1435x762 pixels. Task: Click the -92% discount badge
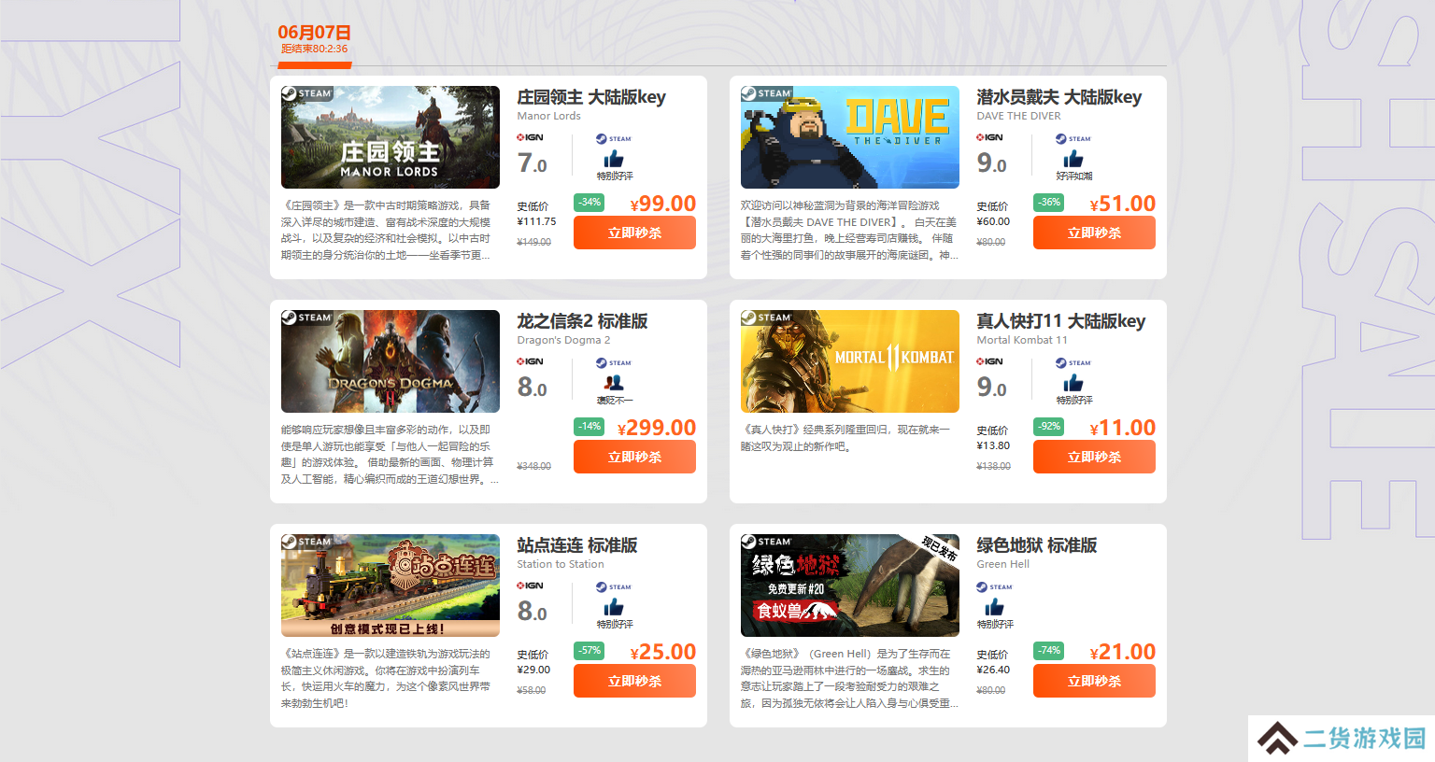pyautogui.click(x=1049, y=426)
